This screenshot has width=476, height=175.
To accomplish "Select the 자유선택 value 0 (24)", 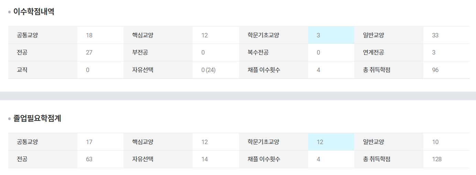I will tap(208, 70).
